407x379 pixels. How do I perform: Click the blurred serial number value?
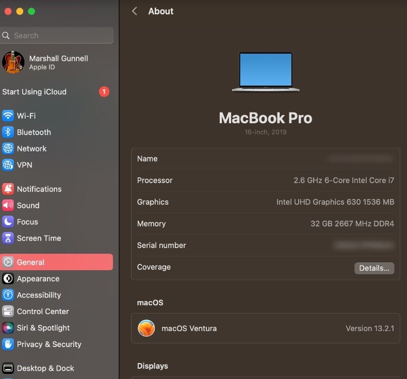(364, 245)
